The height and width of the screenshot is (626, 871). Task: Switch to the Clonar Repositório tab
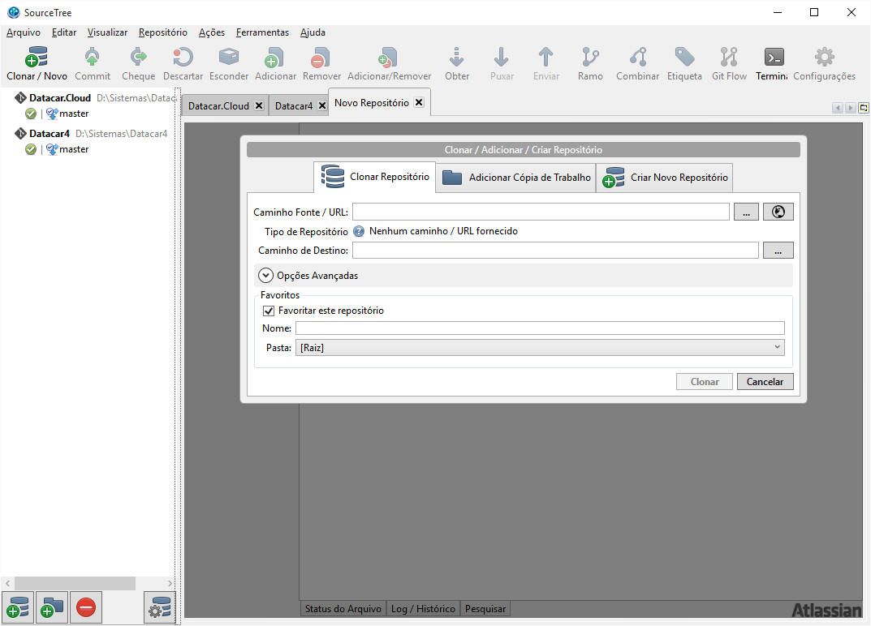pyautogui.click(x=374, y=177)
